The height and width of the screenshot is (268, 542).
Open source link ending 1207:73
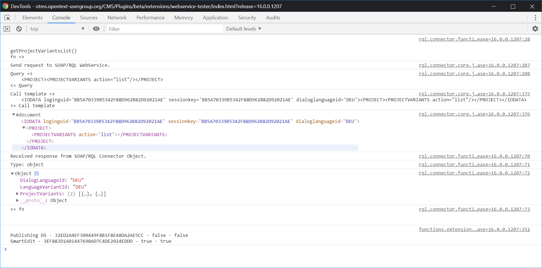(x=474, y=209)
